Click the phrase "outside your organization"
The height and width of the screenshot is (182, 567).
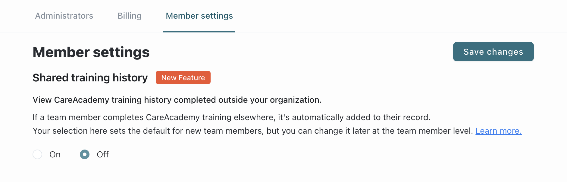pyautogui.click(x=270, y=100)
